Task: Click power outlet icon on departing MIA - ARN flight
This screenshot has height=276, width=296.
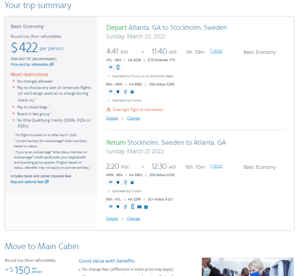Action: (x=118, y=92)
